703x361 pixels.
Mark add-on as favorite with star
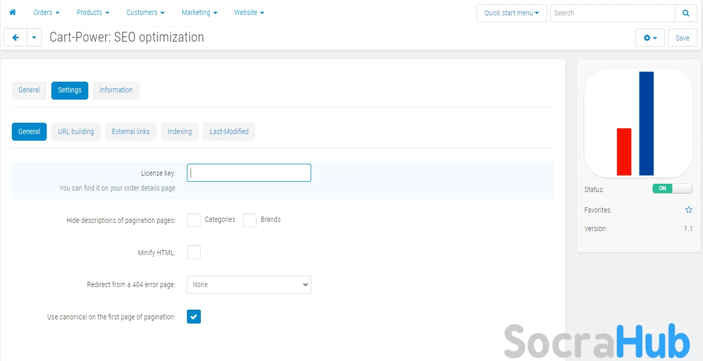689,210
